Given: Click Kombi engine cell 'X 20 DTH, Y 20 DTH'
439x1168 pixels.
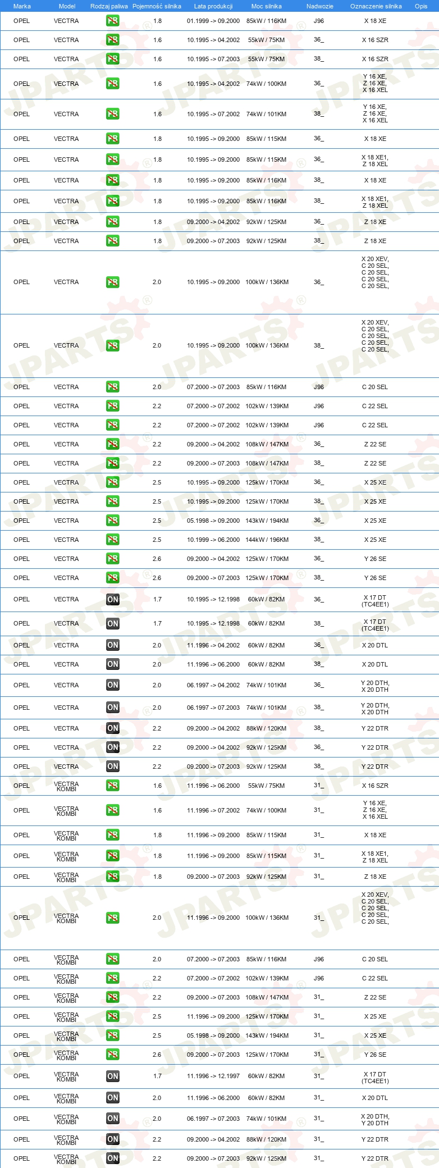Looking at the screenshot, I should pyautogui.click(x=375, y=1120).
